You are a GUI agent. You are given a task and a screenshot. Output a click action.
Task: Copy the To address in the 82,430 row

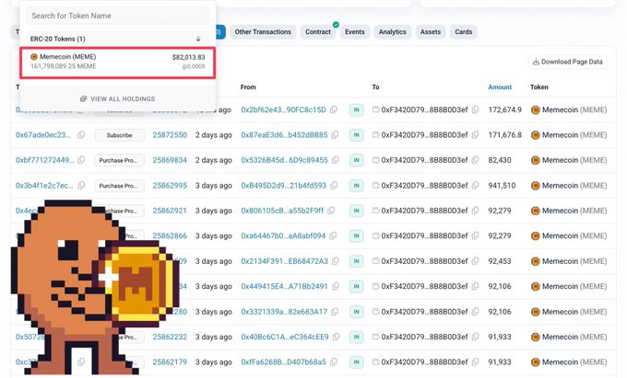475,160
